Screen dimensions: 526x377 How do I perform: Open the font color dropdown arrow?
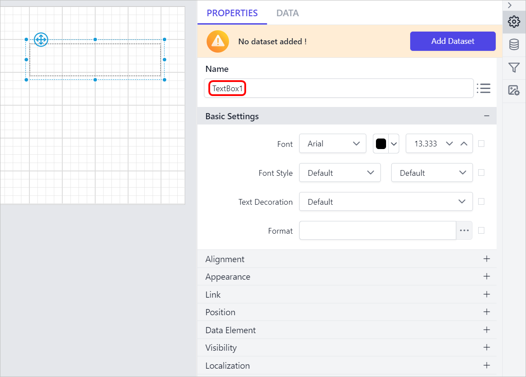394,144
